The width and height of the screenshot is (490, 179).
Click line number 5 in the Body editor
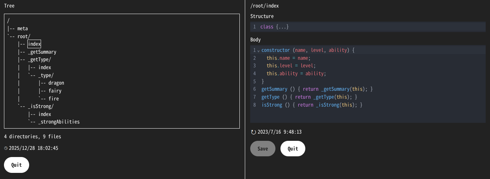(x=255, y=81)
